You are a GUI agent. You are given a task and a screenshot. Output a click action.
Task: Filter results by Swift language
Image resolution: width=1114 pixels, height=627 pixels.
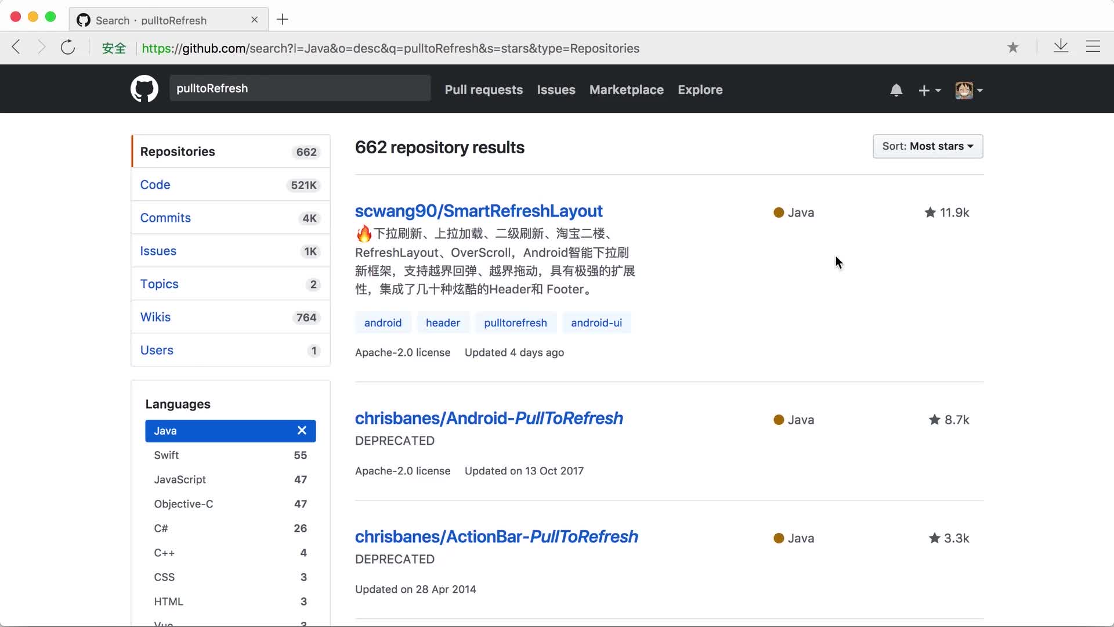tap(167, 455)
